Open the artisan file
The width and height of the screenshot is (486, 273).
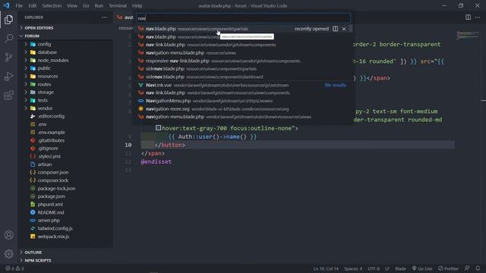click(x=65, y=165)
